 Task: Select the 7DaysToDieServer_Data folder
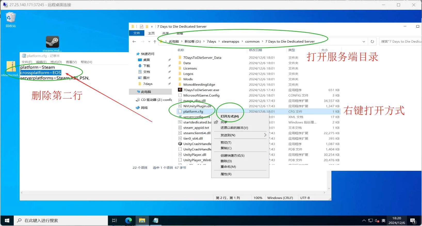202,58
